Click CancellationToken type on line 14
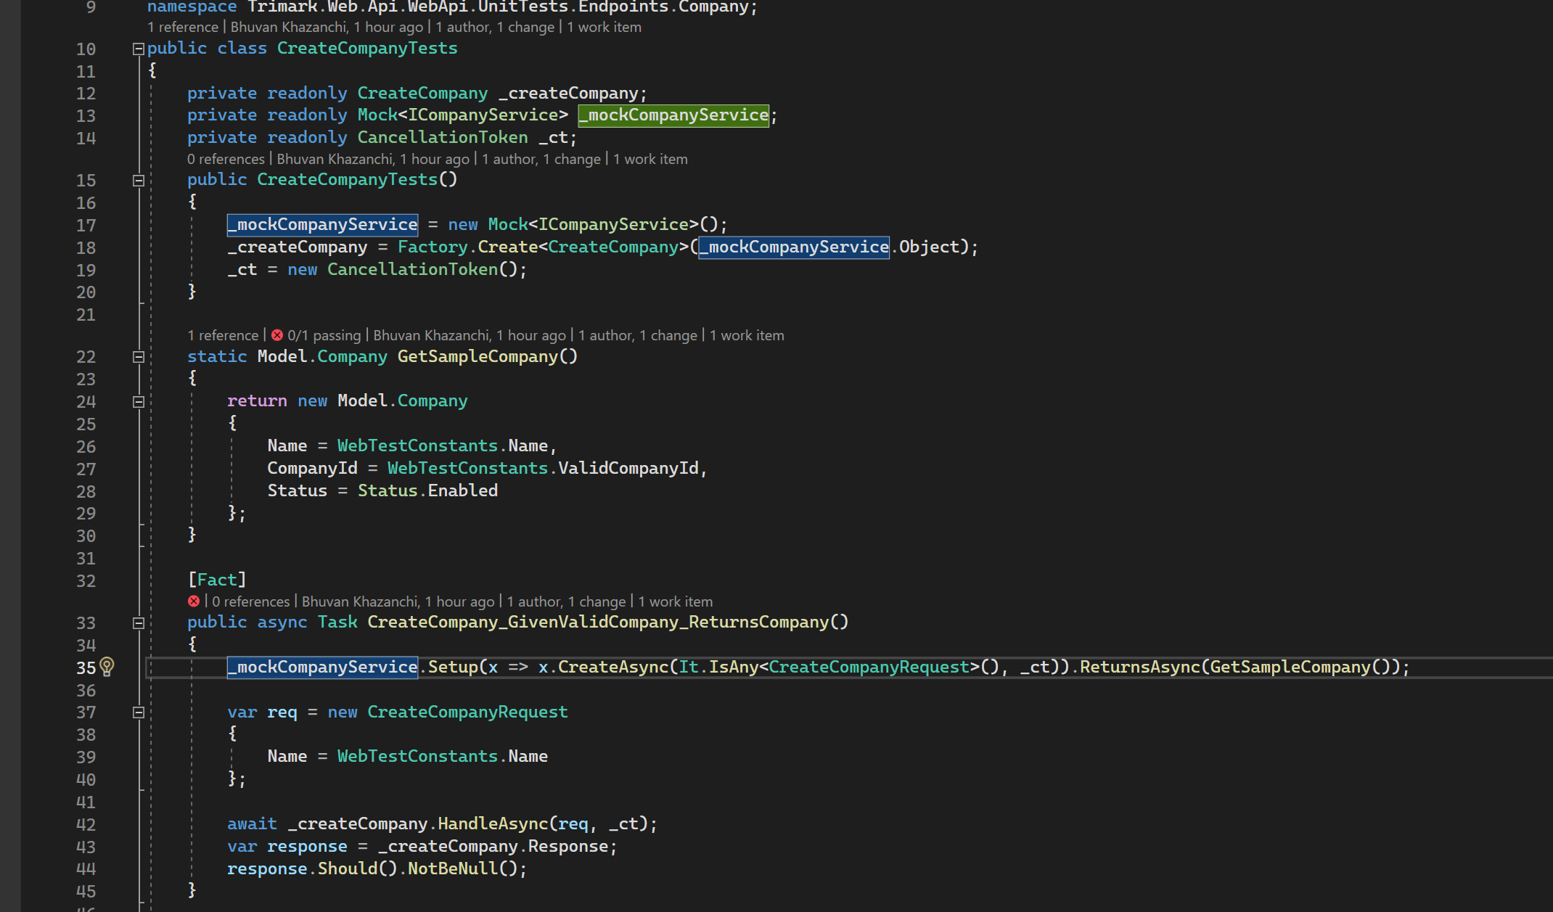The width and height of the screenshot is (1553, 912). pyautogui.click(x=443, y=138)
